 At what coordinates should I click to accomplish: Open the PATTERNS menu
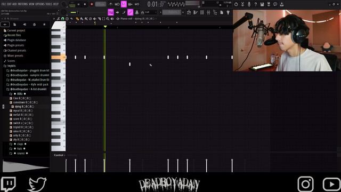[x=22, y=4]
